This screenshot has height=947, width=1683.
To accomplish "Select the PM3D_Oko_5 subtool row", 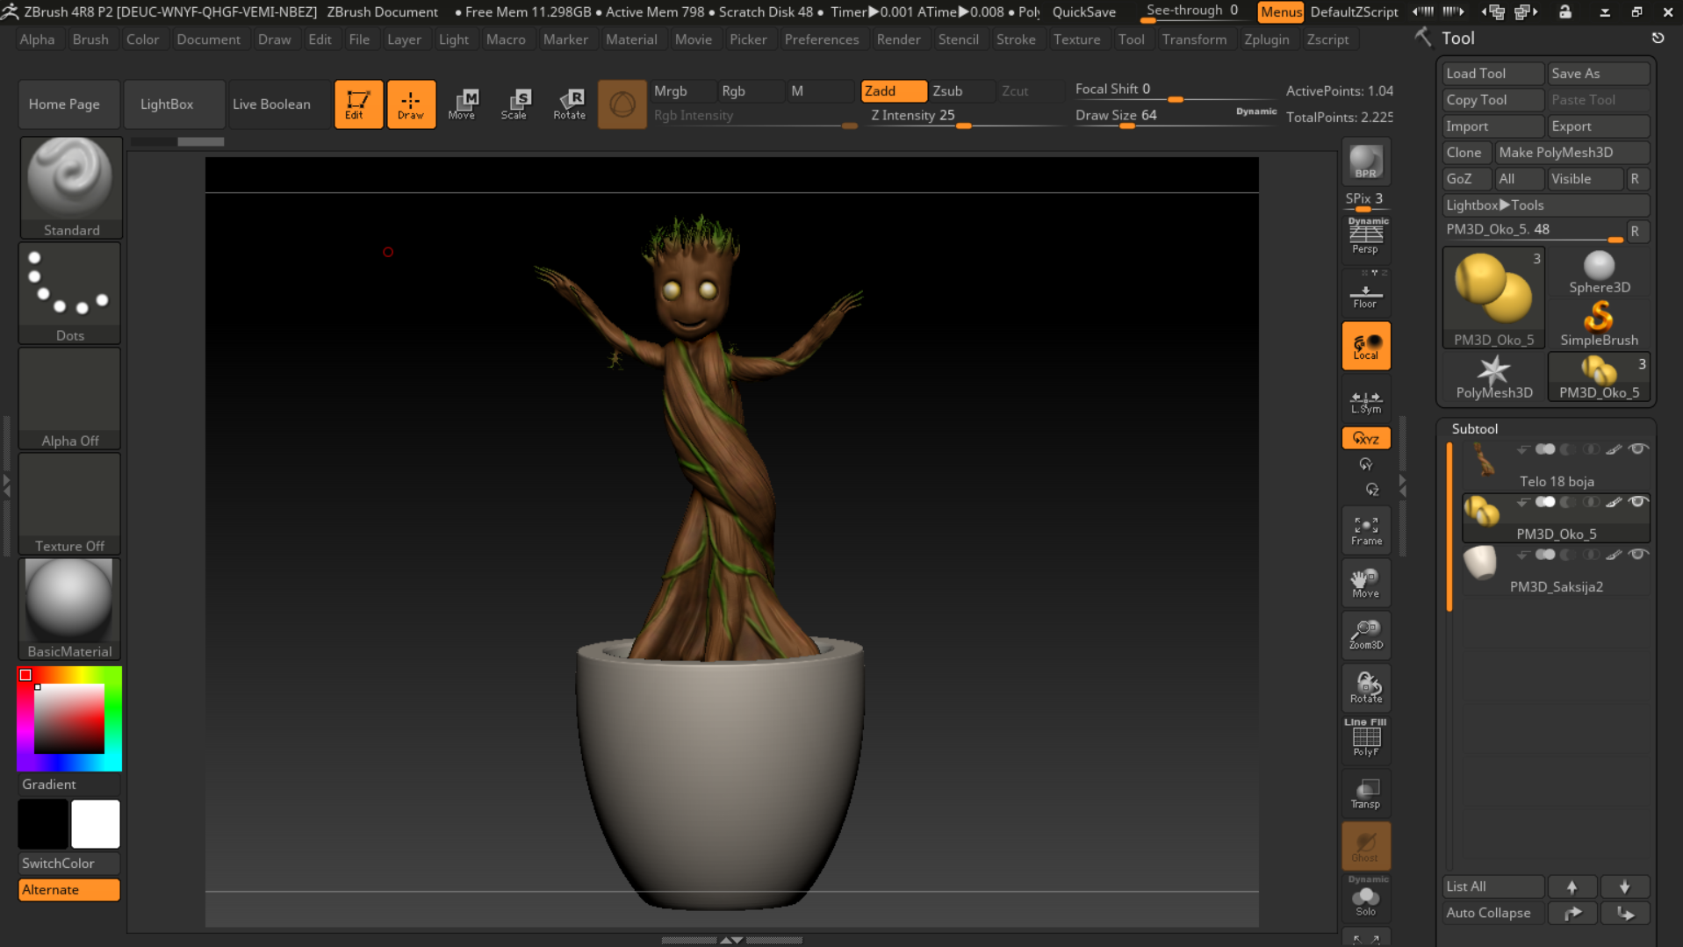I will (1556, 519).
